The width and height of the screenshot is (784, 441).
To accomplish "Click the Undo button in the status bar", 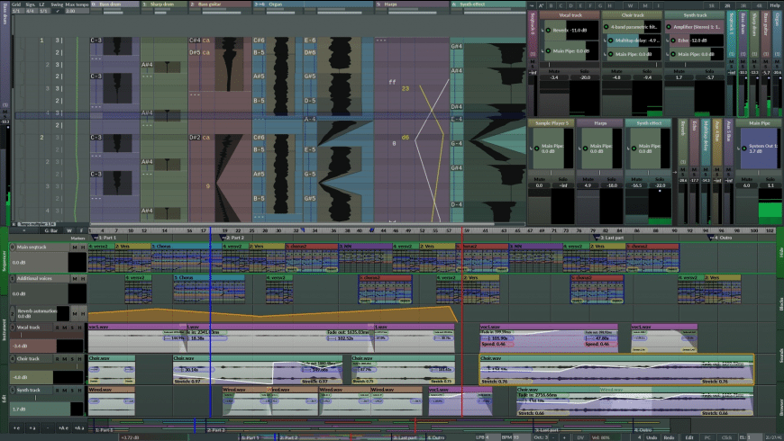I will coord(651,436).
